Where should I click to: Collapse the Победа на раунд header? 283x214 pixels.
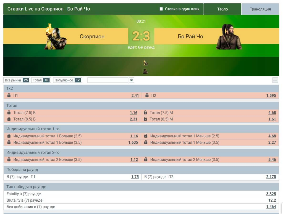coord(141,170)
